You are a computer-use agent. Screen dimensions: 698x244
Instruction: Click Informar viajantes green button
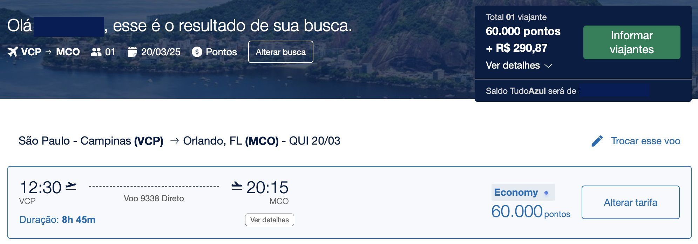pyautogui.click(x=632, y=42)
